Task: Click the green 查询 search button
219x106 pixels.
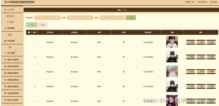Action: (131, 18)
